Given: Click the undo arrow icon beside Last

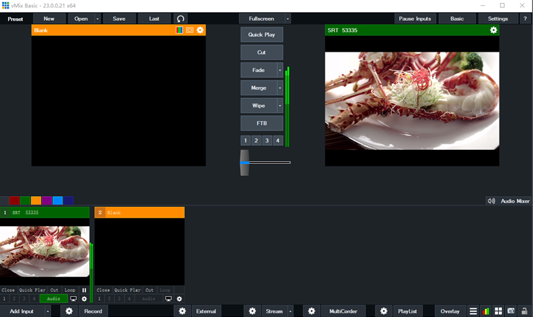Looking at the screenshot, I should coord(181,19).
